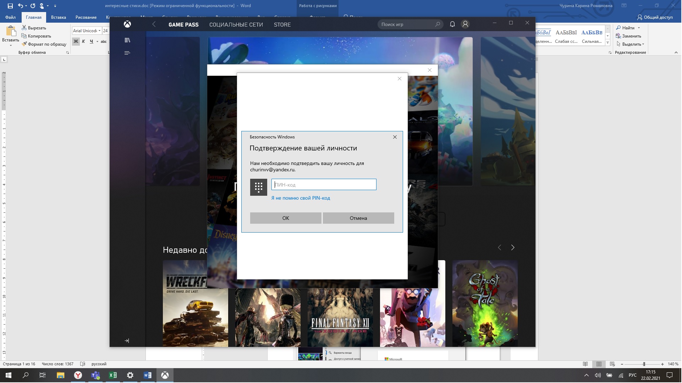Undo the last action in Word
The height and width of the screenshot is (383, 682).
point(21,6)
